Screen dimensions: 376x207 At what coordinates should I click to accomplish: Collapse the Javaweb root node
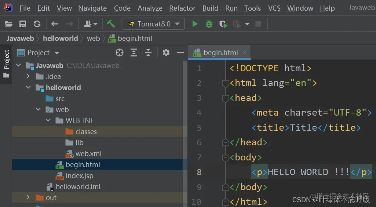point(19,65)
